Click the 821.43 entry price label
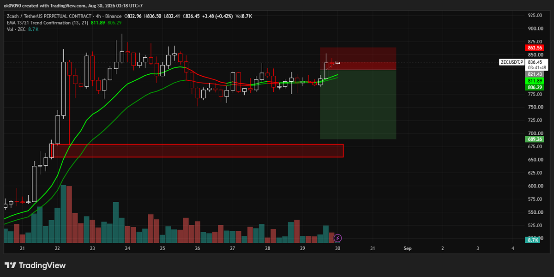The height and width of the screenshot is (277, 554). point(535,74)
